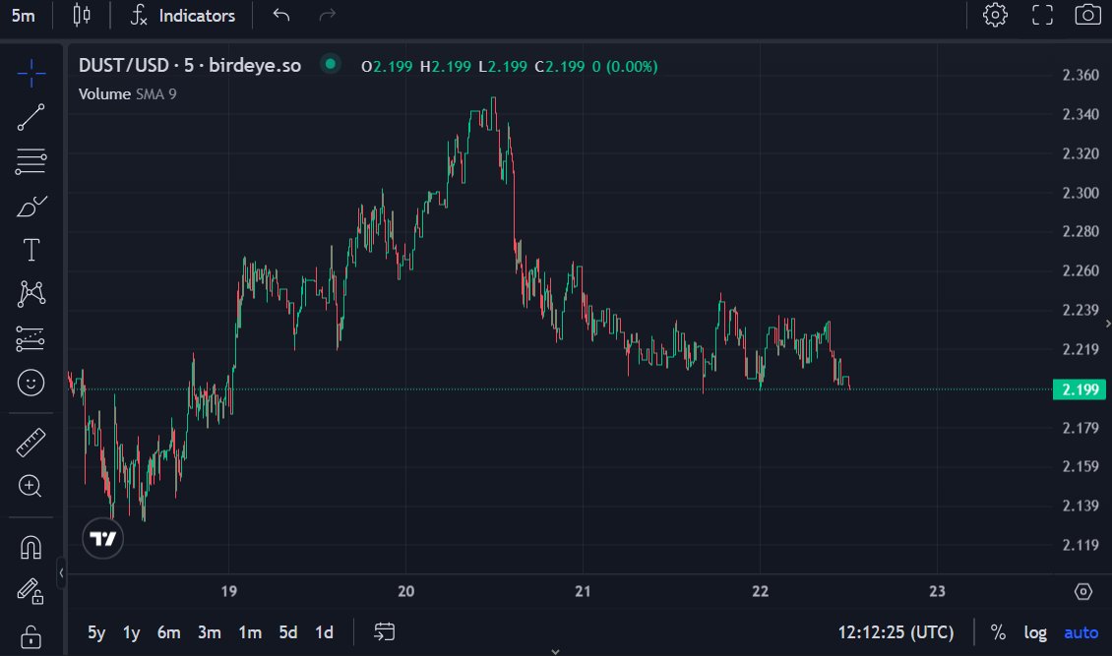Toggle percent scale mode
The width and height of the screenshot is (1112, 656).
[998, 632]
